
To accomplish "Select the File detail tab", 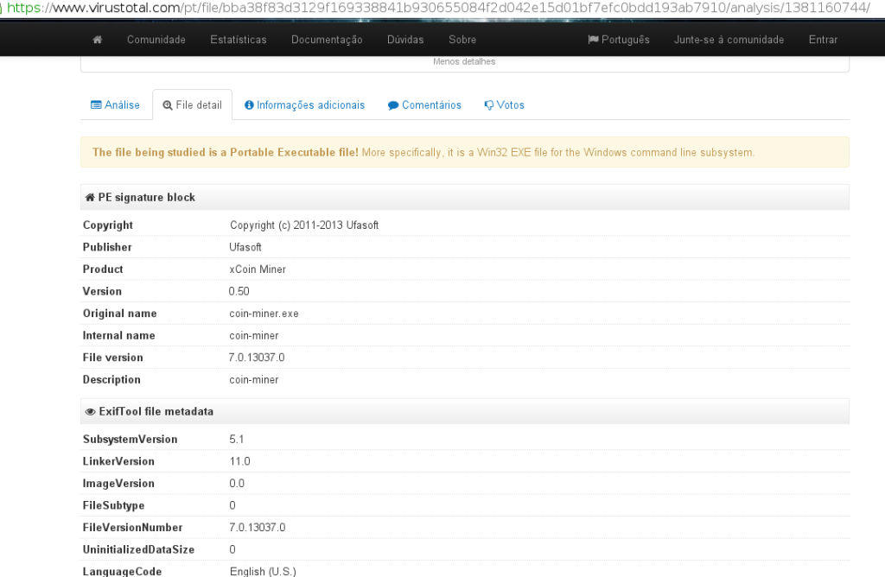I will (x=193, y=105).
